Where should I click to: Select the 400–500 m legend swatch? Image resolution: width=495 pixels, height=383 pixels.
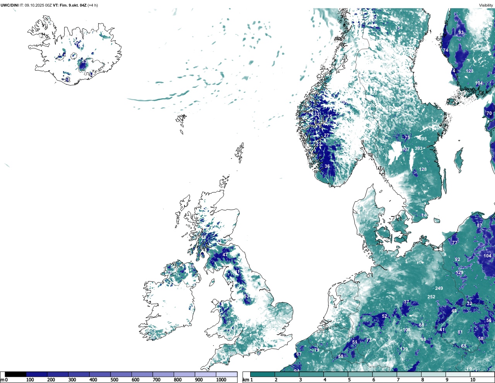[x=100, y=374]
